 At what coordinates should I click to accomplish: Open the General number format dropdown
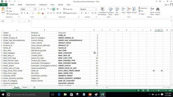pyautogui.click(x=96, y=9)
